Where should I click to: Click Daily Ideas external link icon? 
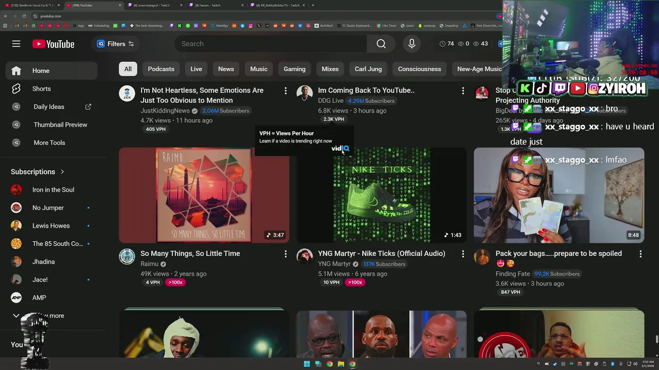click(88, 107)
